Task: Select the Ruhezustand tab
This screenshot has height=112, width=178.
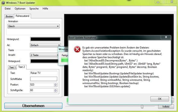Action: point(22,16)
